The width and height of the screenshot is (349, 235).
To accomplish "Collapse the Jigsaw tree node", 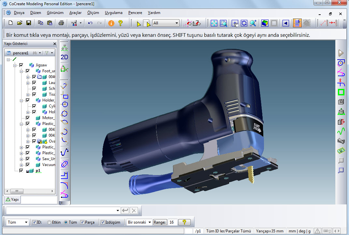I will (x=15, y=65).
